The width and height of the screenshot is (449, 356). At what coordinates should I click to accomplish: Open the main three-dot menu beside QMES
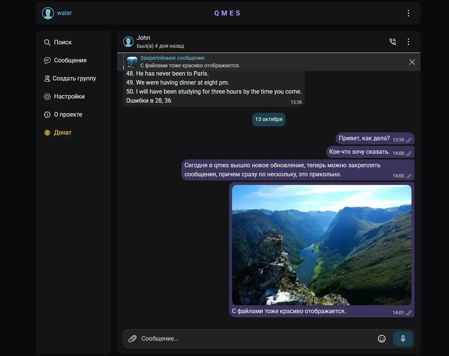coord(408,13)
